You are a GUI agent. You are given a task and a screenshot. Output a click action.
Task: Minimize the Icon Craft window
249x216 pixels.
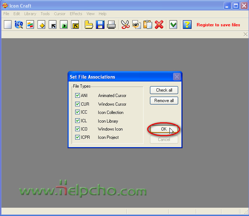pyautogui.click(x=227, y=6)
